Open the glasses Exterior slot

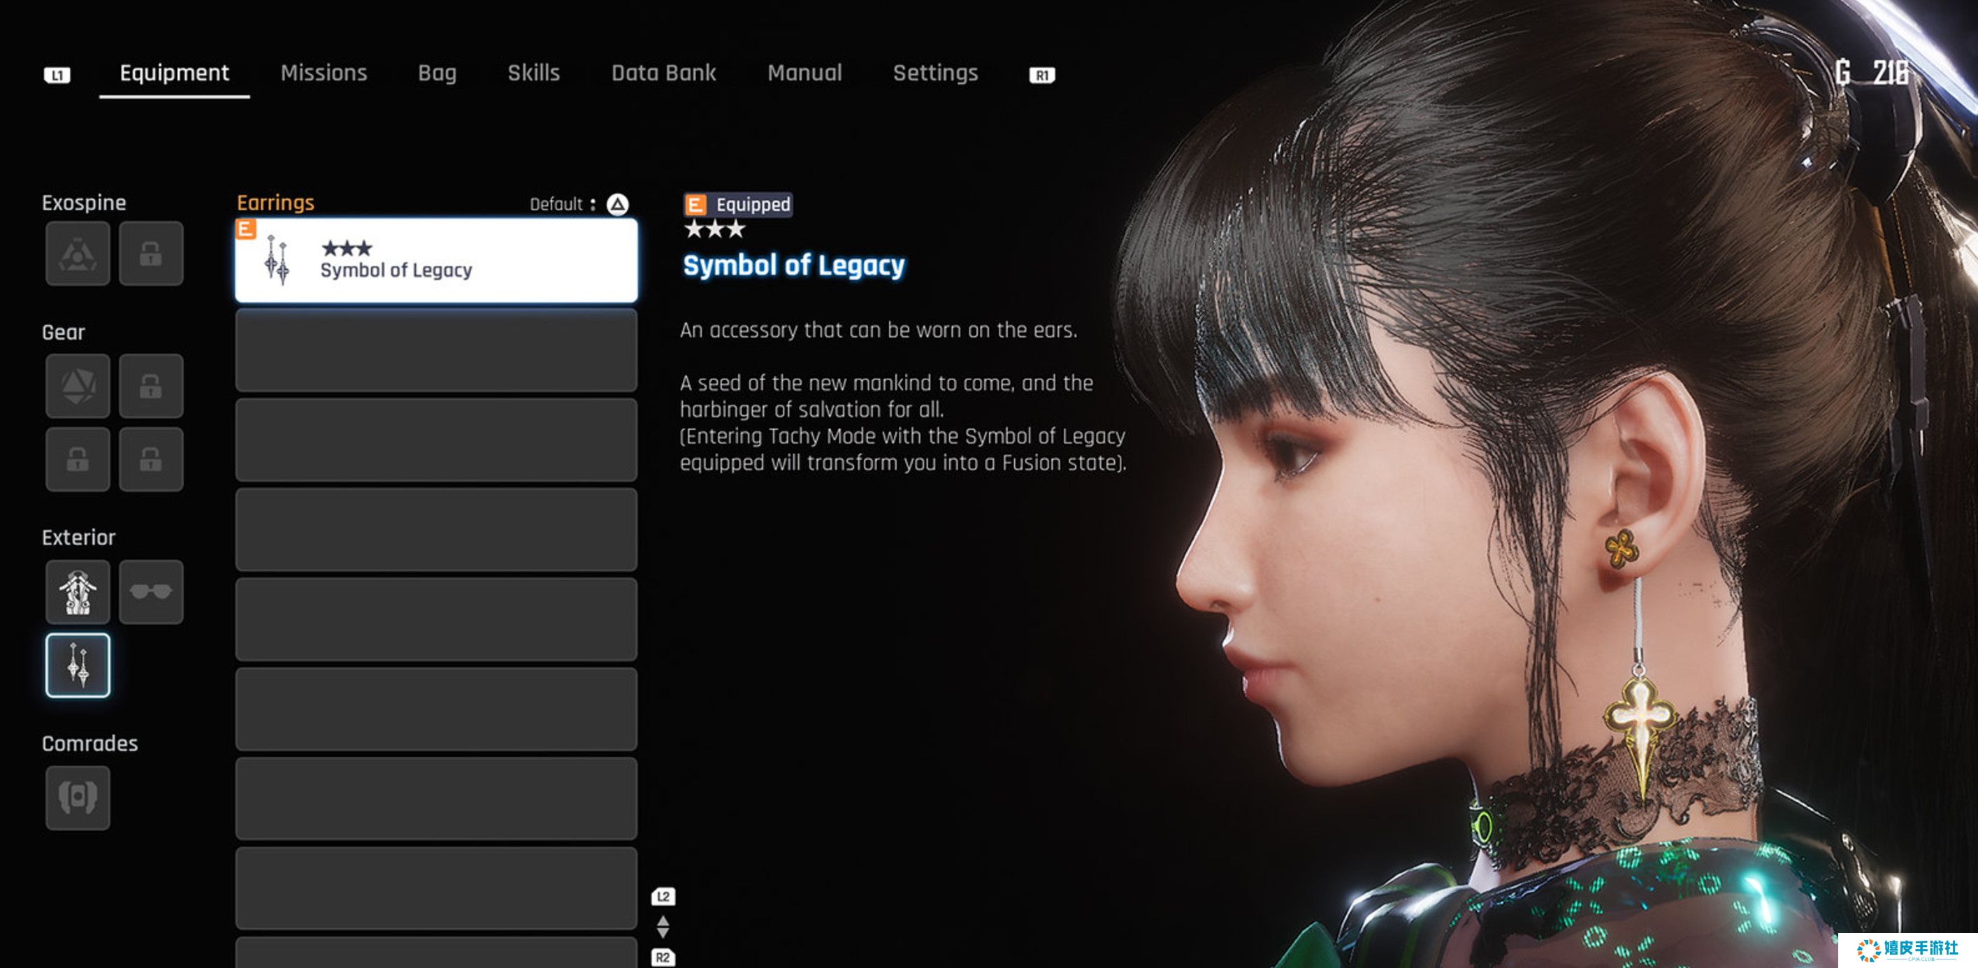(150, 592)
